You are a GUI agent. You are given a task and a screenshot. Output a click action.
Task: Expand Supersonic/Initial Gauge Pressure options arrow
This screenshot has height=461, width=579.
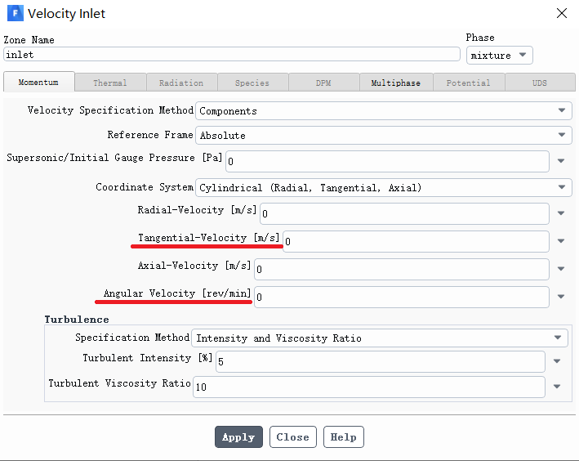(561, 162)
